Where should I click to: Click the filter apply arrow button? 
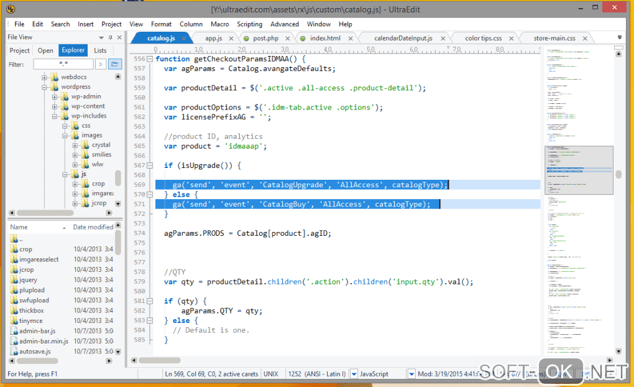tap(101, 64)
